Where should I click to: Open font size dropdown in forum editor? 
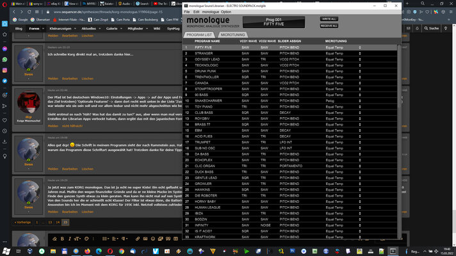coord(77,239)
